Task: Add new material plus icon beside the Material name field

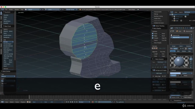Action: pos(181,48)
